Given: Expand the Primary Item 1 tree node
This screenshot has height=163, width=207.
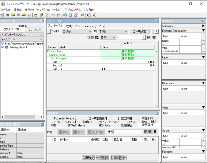Looking at the screenshot, I should pos(2,47).
